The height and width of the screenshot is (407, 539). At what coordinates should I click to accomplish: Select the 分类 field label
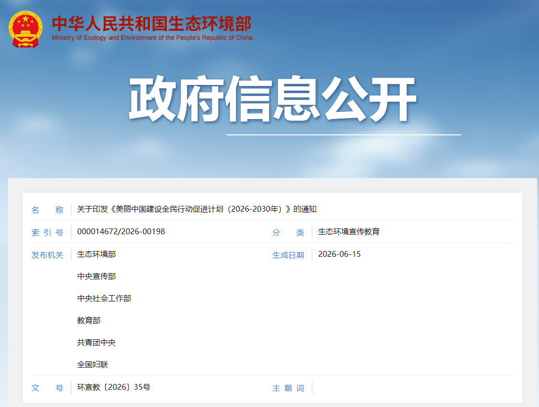point(288,232)
